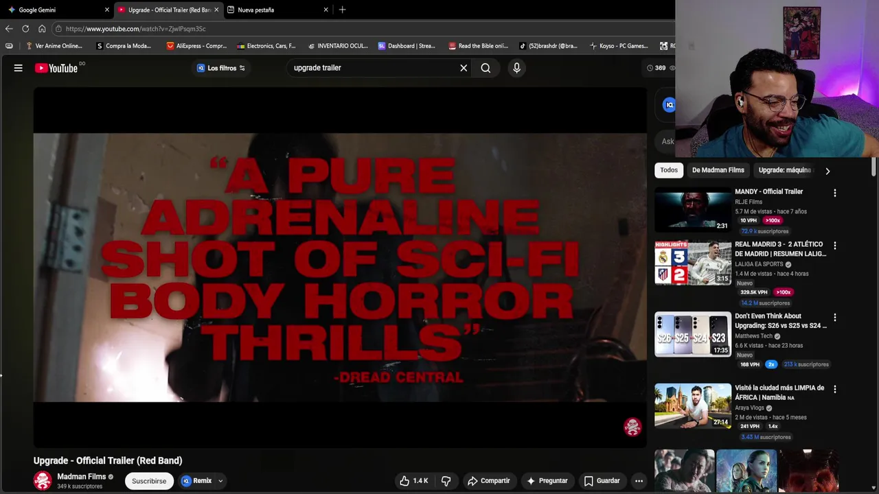This screenshot has height=494, width=879.
Task: Reload the page with refresh icon
Action: coord(25,29)
